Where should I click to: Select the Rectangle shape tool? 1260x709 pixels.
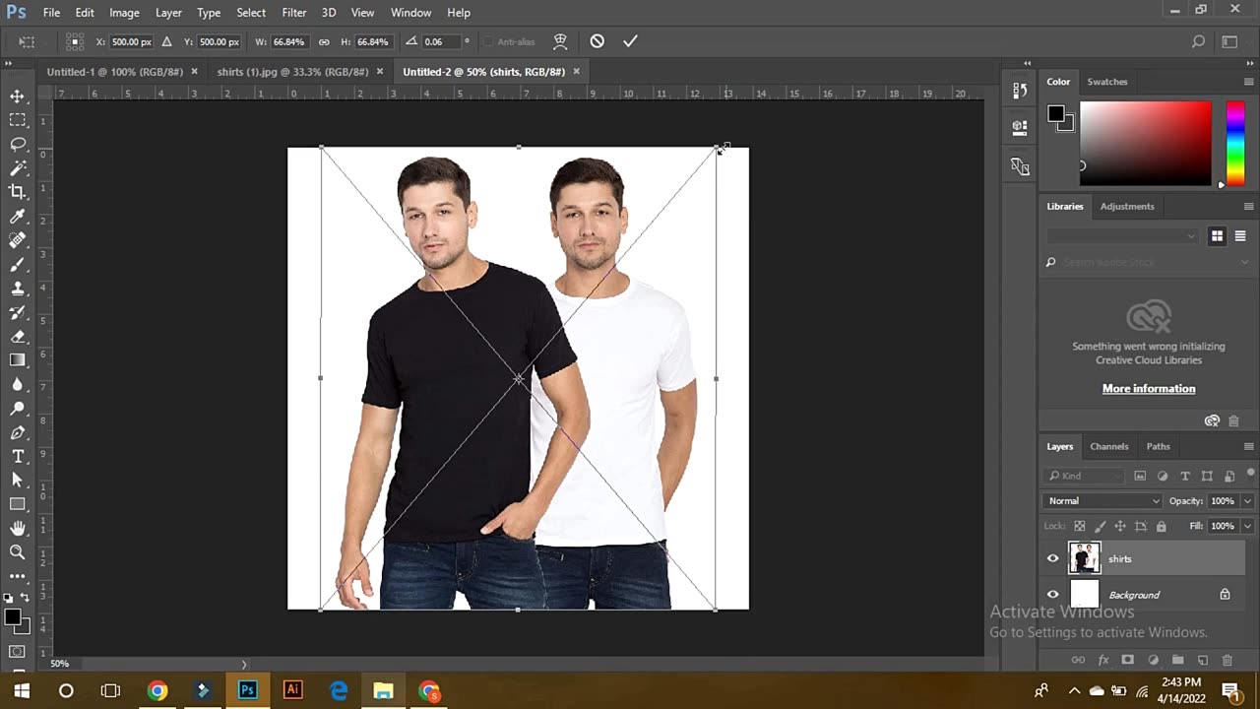click(18, 504)
